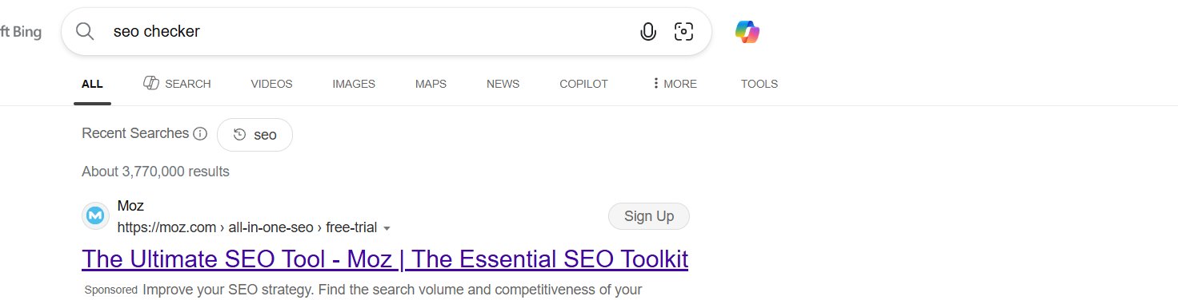This screenshot has width=1178, height=300.
Task: Click the Microsoft Bing logo text
Action: pyautogui.click(x=21, y=32)
